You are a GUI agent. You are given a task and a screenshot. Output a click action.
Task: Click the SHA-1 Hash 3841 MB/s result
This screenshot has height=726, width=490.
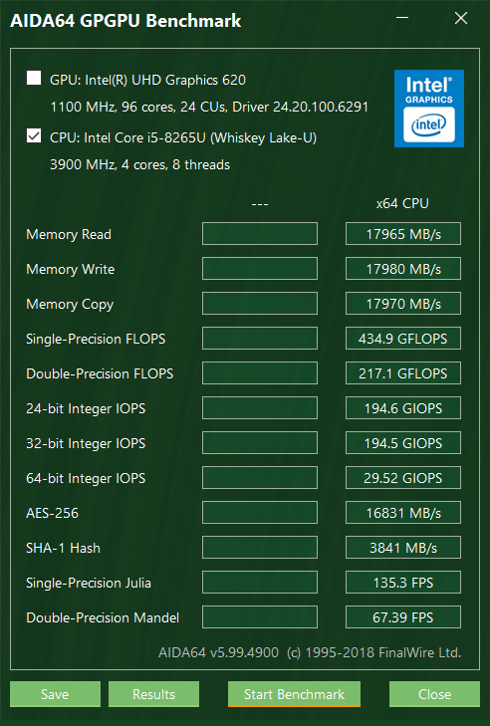[x=403, y=548]
